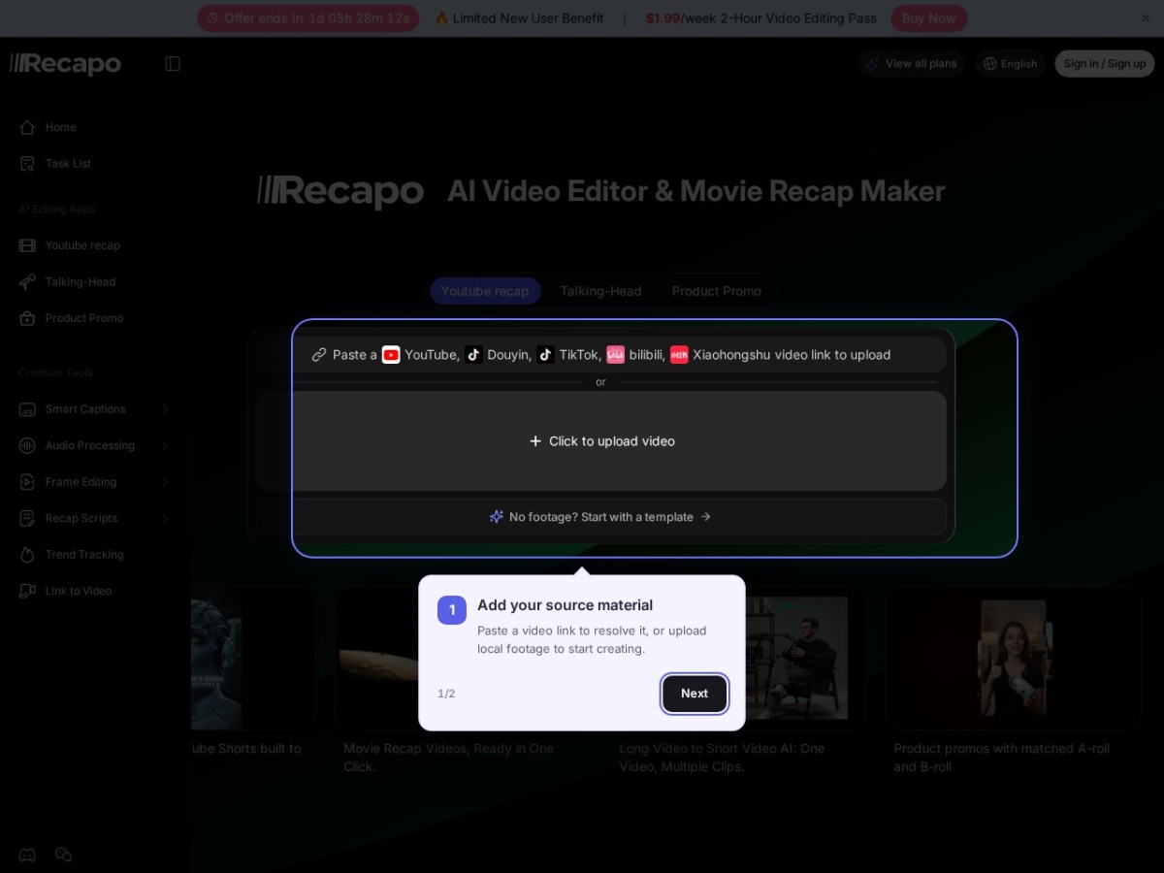1164x873 pixels.
Task: Click the link chain icon in paste field
Action: 319,355
